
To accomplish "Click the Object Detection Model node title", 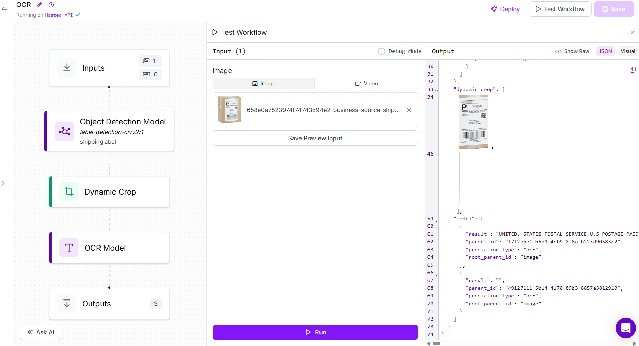I will point(123,122).
